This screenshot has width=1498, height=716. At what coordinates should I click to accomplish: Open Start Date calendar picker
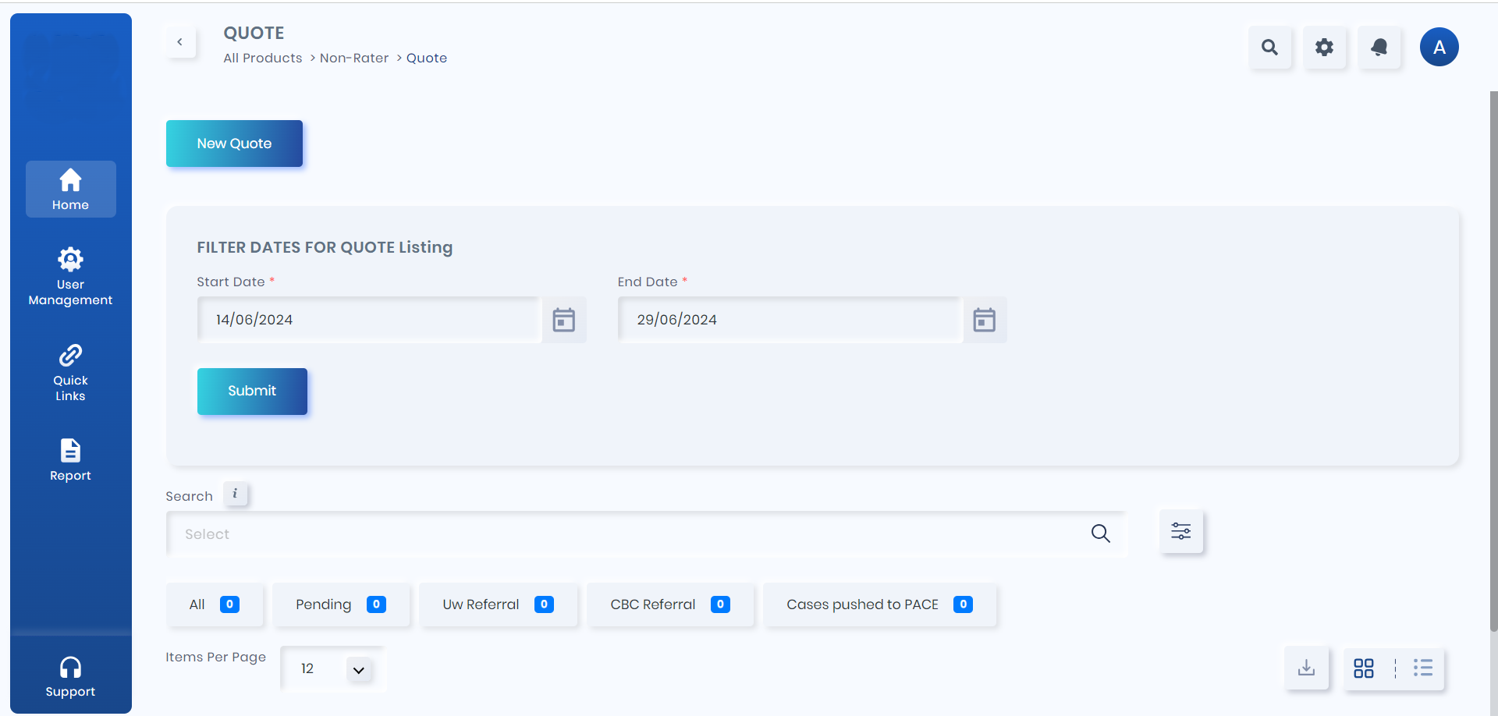563,320
